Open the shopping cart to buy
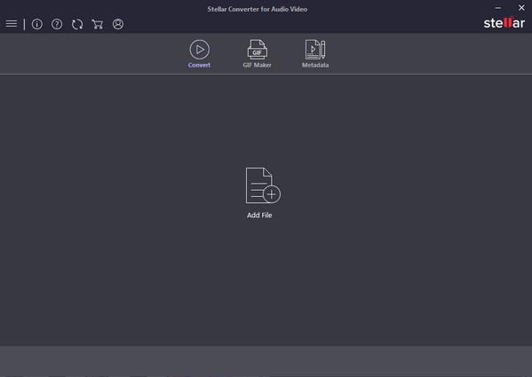 coord(98,24)
